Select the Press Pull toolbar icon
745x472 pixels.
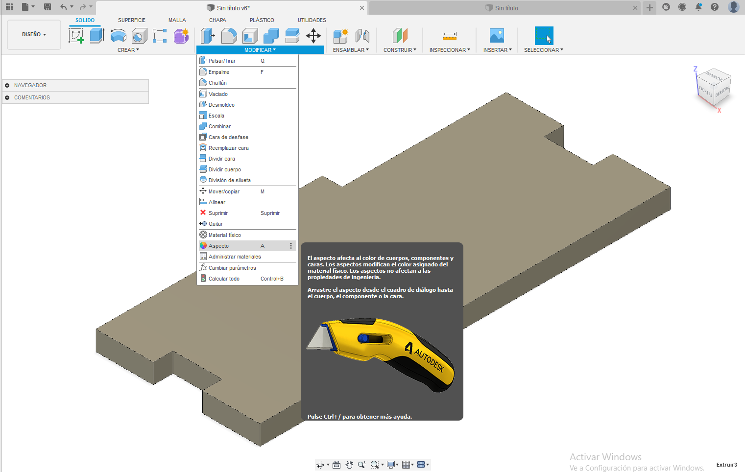click(x=208, y=35)
